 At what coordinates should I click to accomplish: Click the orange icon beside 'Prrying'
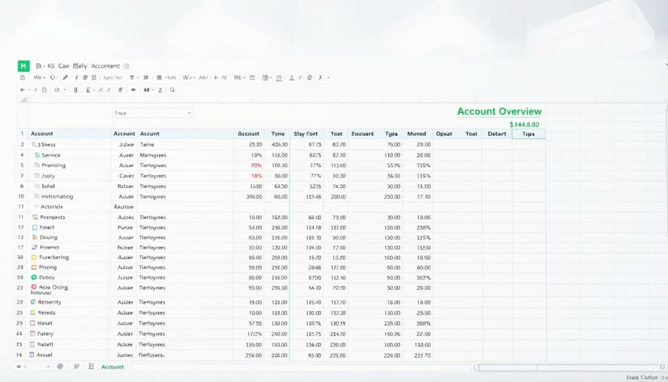point(35,267)
